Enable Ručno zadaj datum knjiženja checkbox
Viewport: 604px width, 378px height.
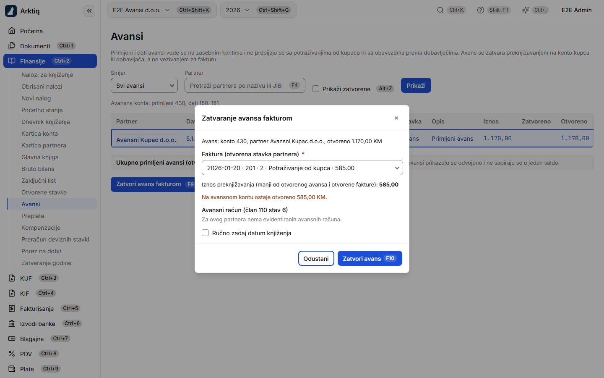point(206,233)
